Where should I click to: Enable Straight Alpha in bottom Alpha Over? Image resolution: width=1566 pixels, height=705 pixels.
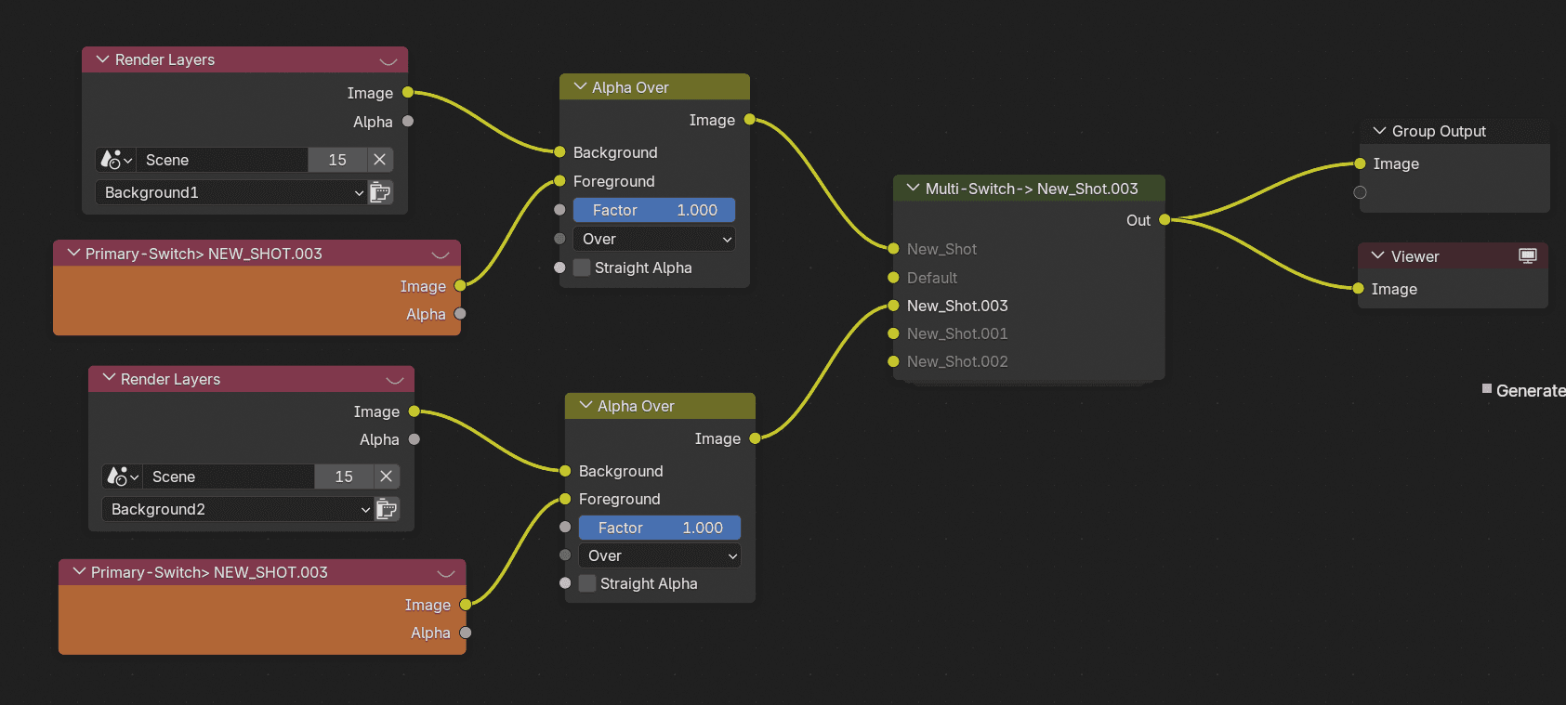point(587,583)
